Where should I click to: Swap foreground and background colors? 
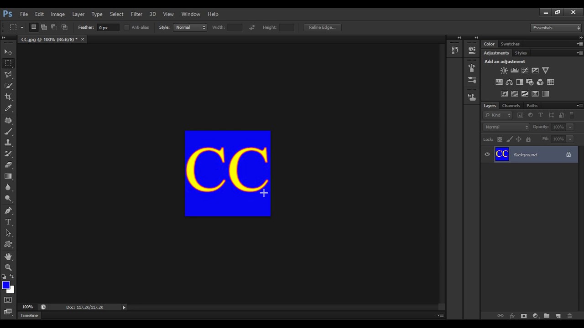(12, 277)
